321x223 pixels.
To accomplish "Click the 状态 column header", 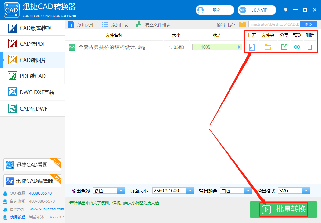I will (217, 35).
